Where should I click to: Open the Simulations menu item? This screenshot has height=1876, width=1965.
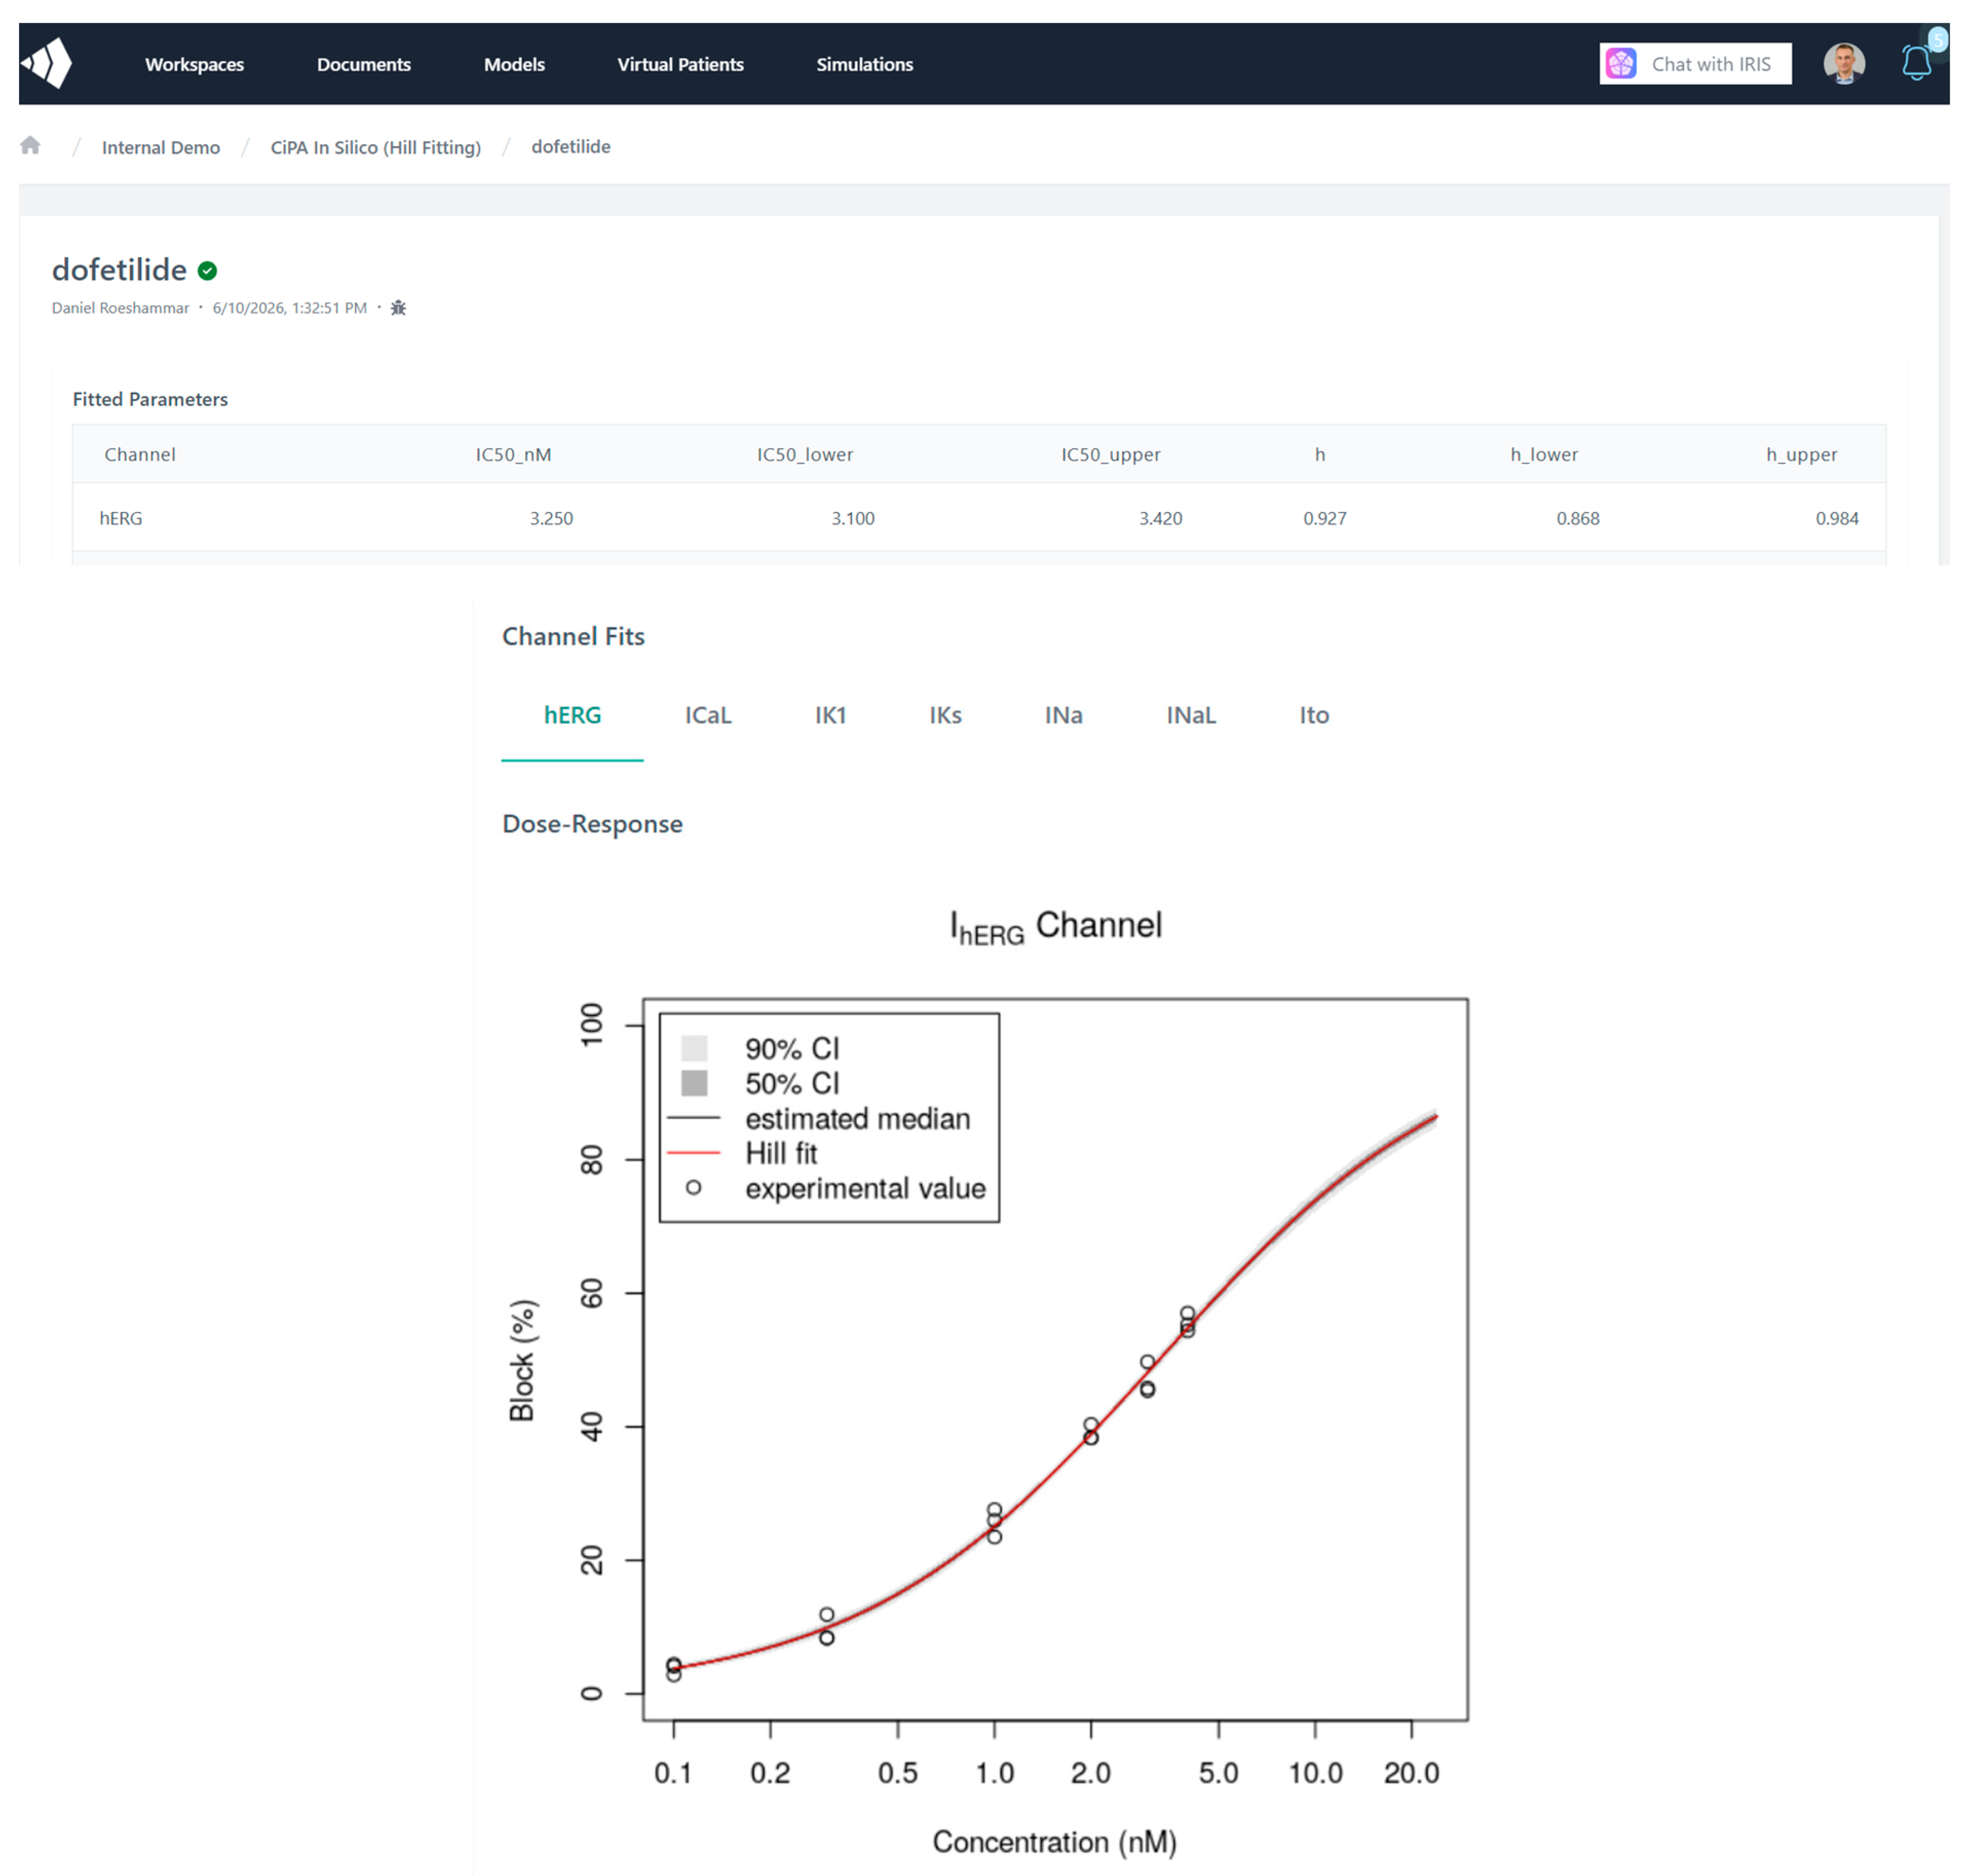tap(864, 64)
